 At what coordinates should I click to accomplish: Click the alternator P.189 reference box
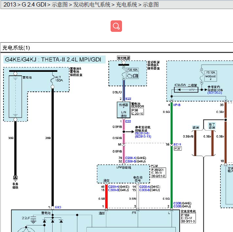[188, 218]
